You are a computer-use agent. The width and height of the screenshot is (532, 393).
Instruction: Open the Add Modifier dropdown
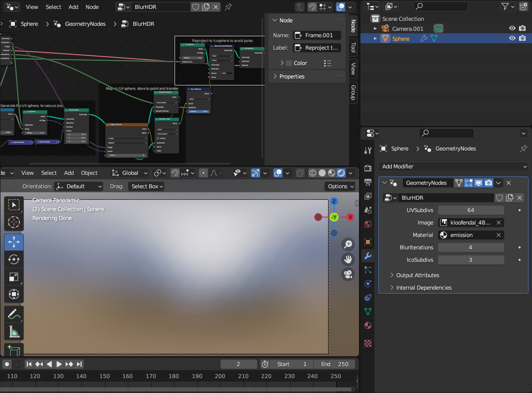[x=453, y=166]
